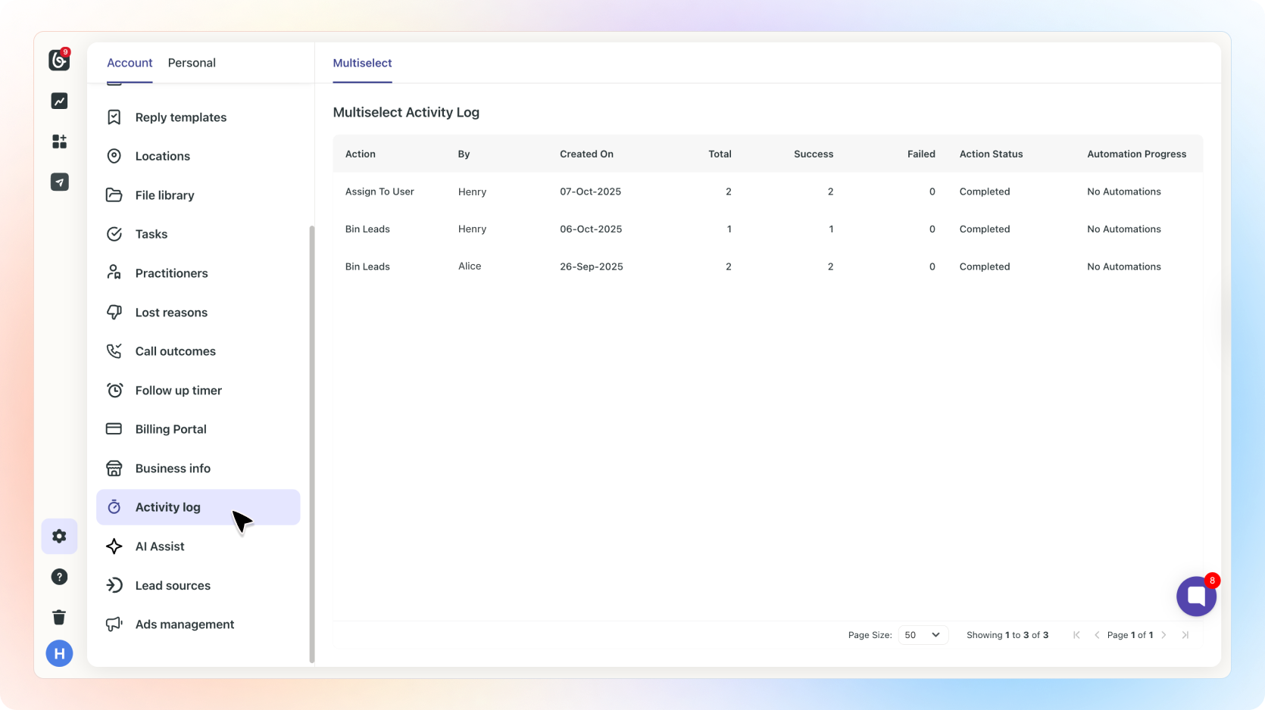Click the Alice name cell
This screenshot has height=710, width=1265.
point(470,266)
